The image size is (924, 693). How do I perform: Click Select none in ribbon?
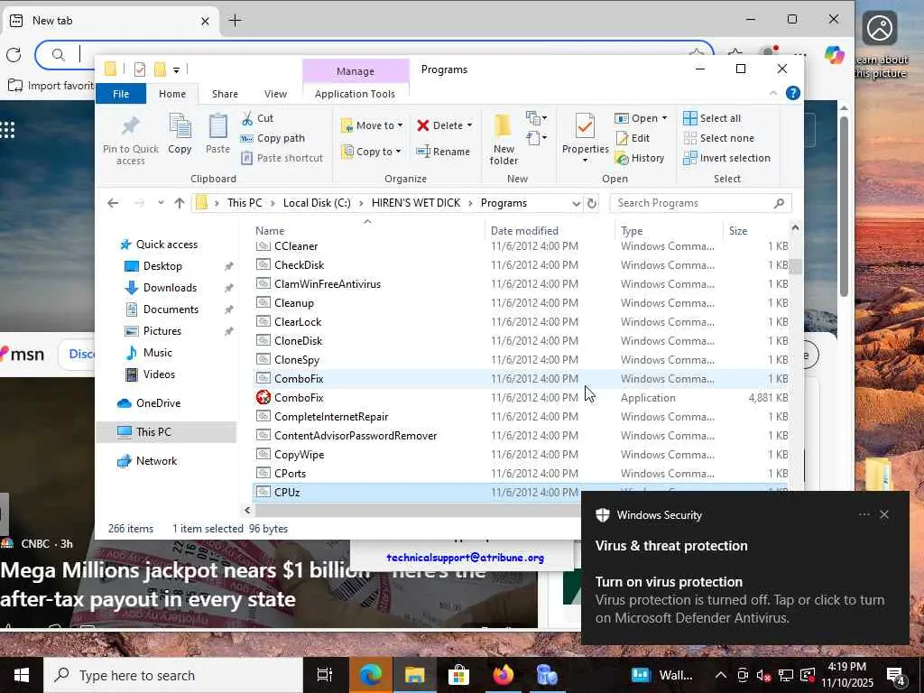click(x=718, y=138)
